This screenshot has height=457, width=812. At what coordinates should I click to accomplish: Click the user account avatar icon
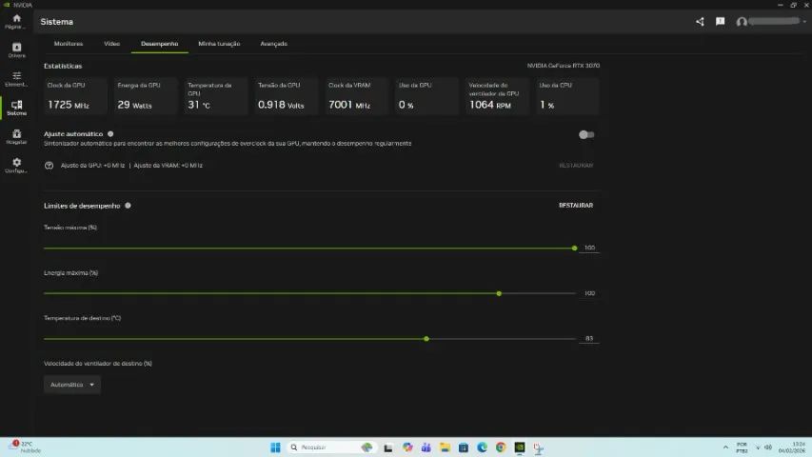point(742,22)
